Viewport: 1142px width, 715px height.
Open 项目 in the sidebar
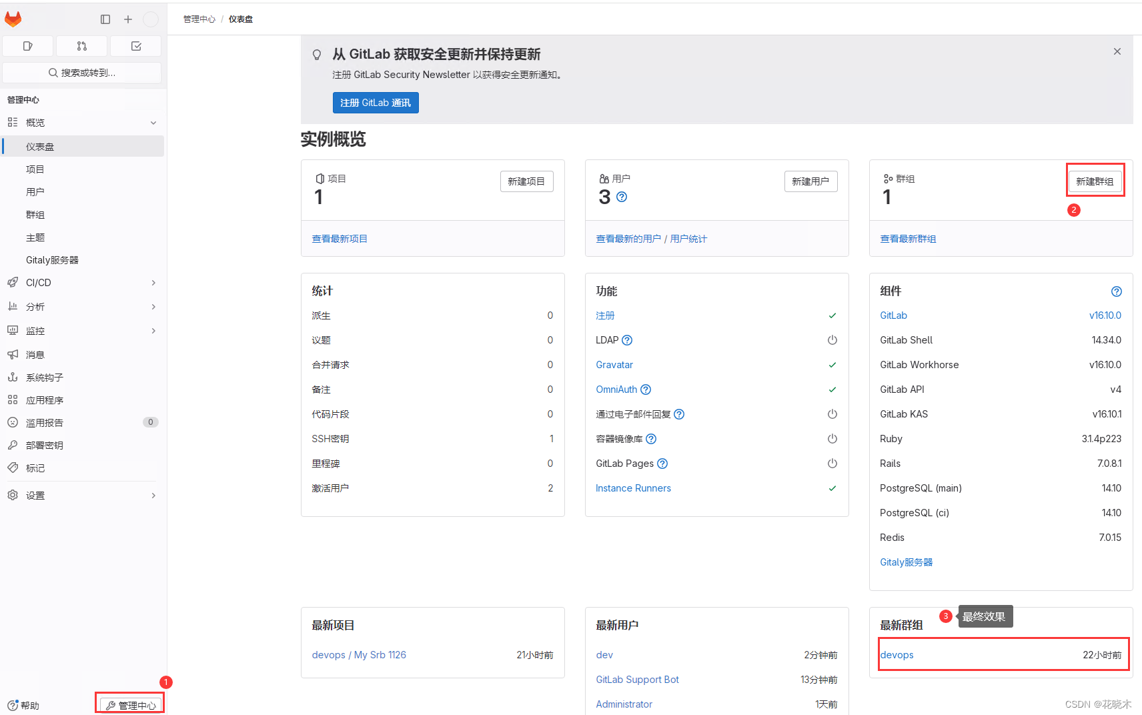coord(83,169)
